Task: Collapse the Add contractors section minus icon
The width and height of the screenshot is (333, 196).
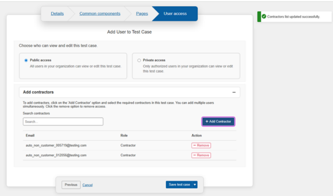Action: click(x=234, y=92)
